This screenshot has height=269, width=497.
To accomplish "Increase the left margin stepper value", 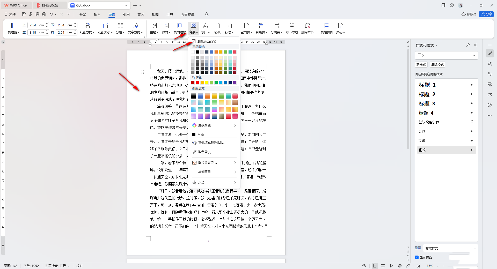I will point(47,31).
